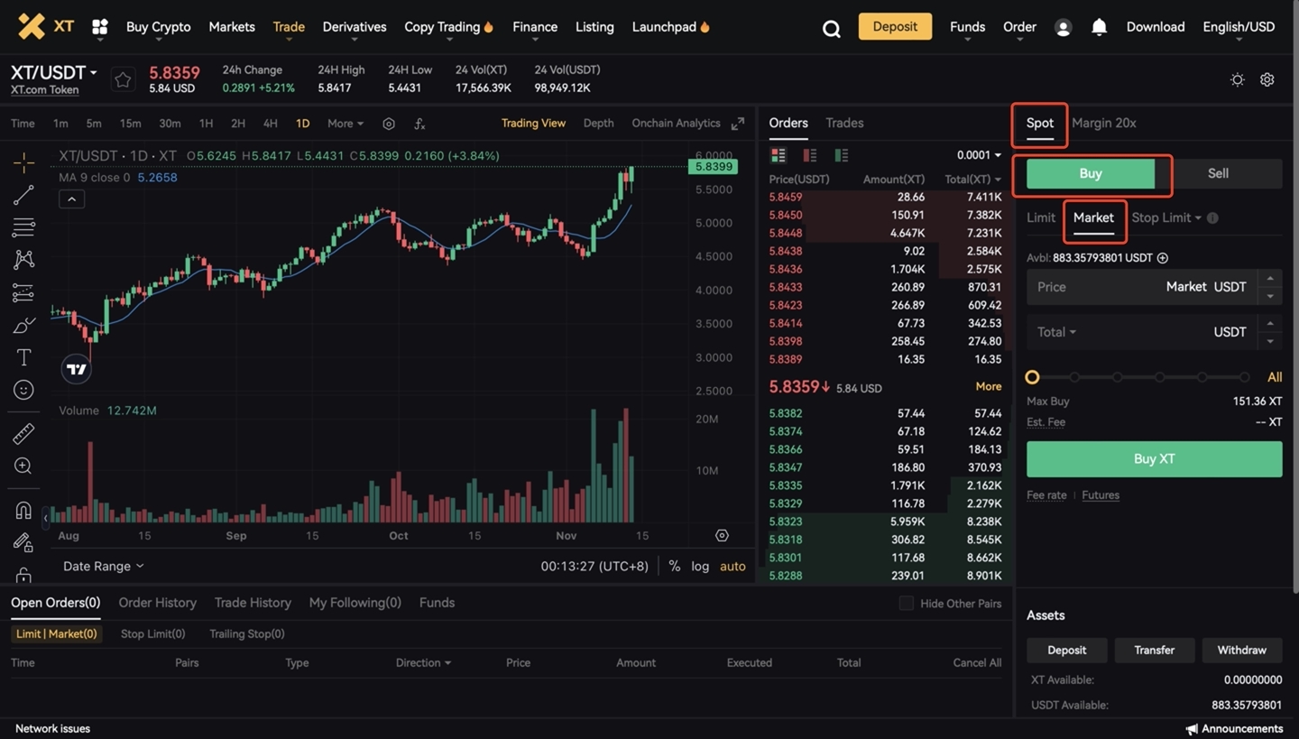The height and width of the screenshot is (739, 1299).
Task: Open the English/USD language dropdown
Action: click(1239, 27)
